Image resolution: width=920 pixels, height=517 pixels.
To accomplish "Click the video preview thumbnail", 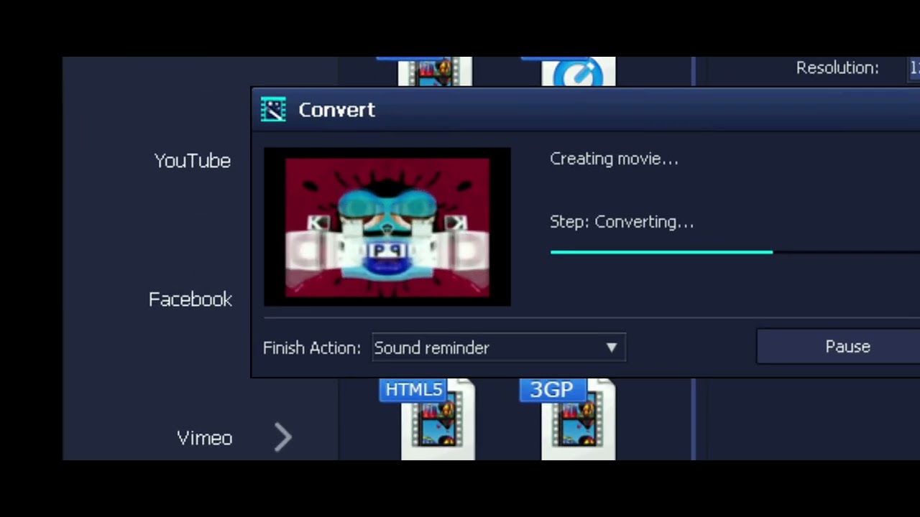I will (387, 227).
